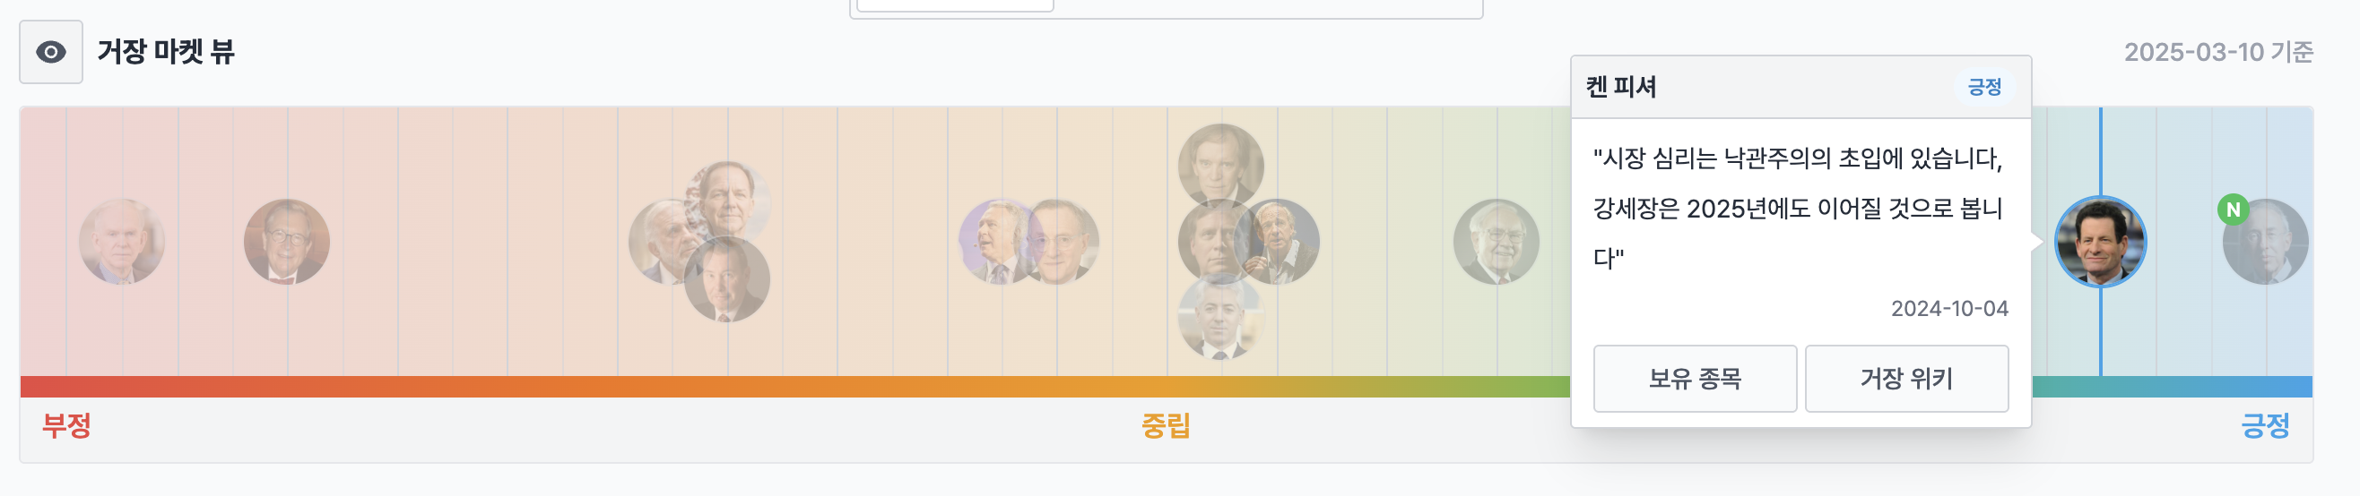The image size is (2360, 496).
Task: Click the green N badge icon
Action: pyautogui.click(x=2233, y=210)
